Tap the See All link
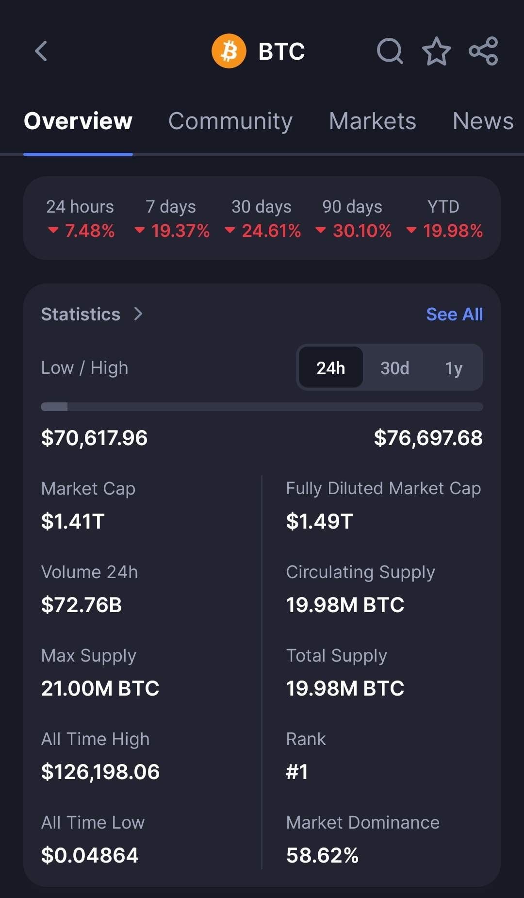The height and width of the screenshot is (898, 524). (454, 314)
